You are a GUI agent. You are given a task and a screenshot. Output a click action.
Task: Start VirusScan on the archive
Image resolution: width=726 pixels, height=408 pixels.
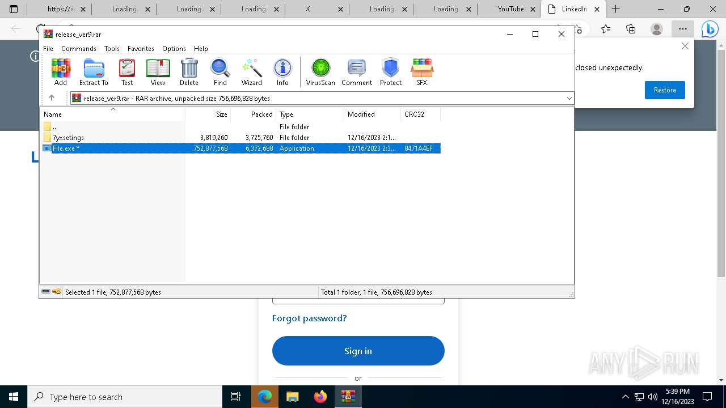(x=320, y=72)
